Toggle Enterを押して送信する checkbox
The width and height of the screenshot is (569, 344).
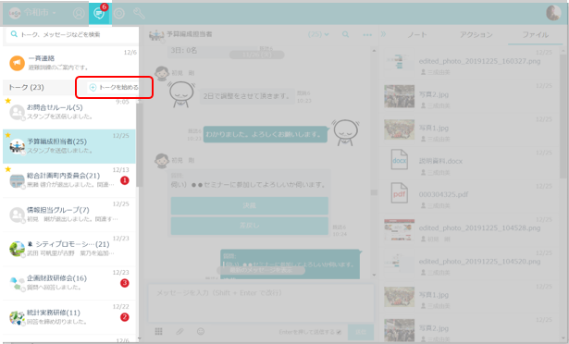click(339, 332)
